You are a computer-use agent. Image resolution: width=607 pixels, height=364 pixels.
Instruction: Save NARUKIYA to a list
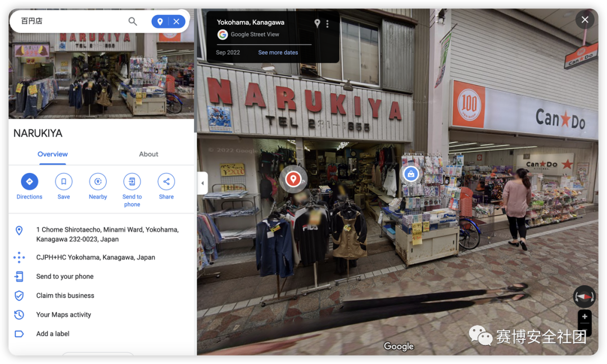point(64,181)
